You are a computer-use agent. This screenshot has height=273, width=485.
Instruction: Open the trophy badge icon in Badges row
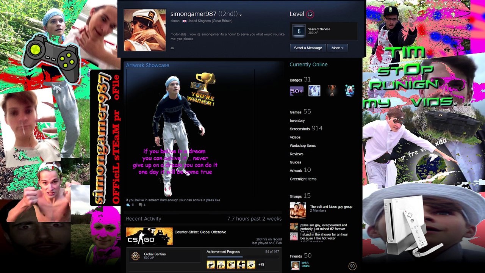point(332,91)
